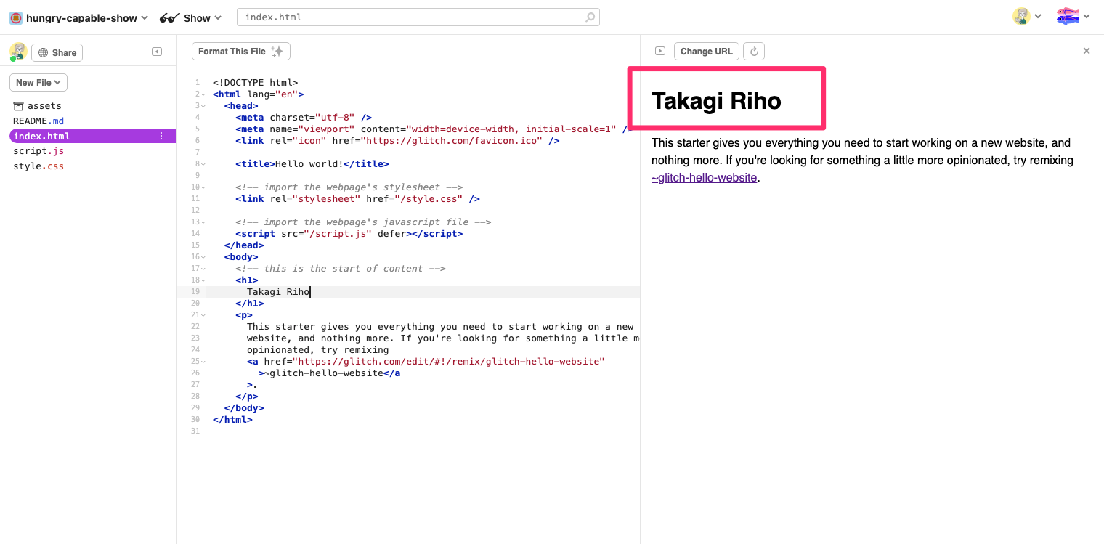Click the fish icon at top right

tap(1068, 17)
